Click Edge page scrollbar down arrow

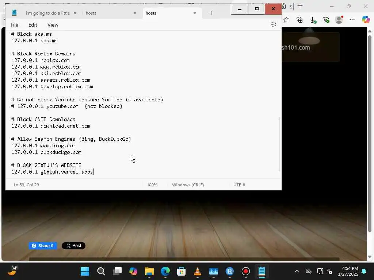pyautogui.click(x=370, y=257)
